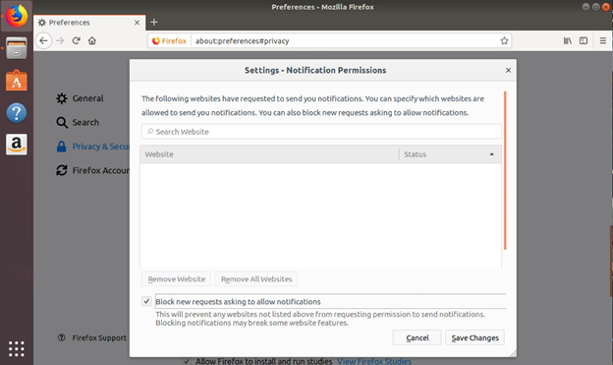
Task: Open the Library panel icon
Action: click(567, 40)
